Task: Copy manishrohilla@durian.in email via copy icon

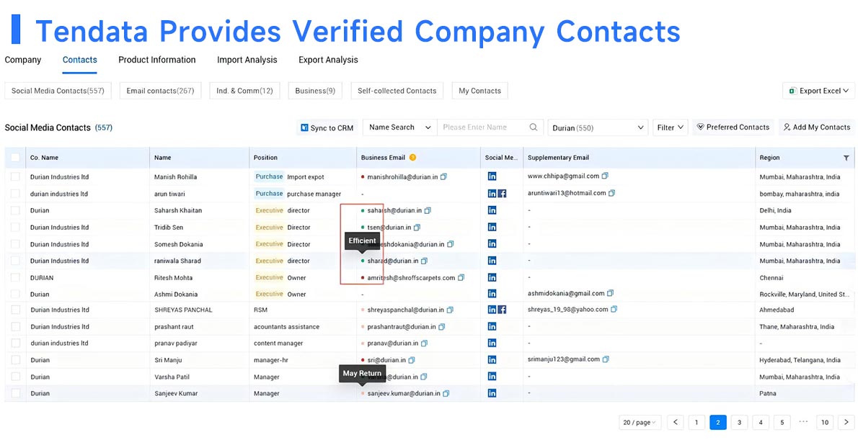Action: tap(444, 176)
